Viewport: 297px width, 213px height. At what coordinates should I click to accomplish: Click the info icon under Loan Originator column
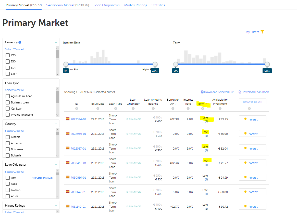tap(133, 109)
